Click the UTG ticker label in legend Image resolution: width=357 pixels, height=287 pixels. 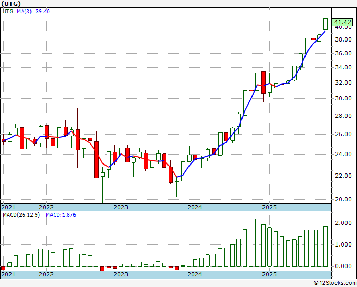point(8,12)
